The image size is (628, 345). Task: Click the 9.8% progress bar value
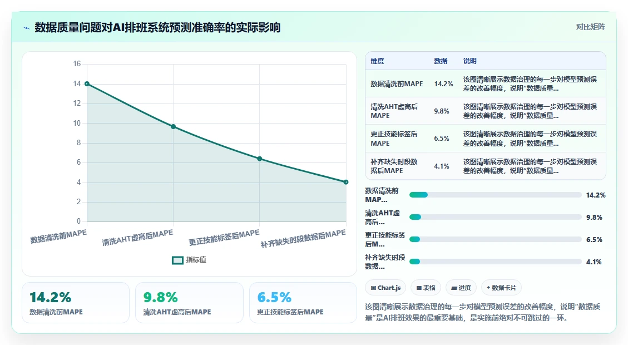[x=594, y=217]
